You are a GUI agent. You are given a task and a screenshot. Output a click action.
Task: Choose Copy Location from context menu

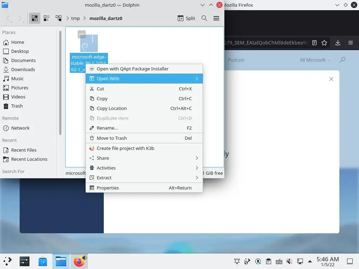pos(144,109)
